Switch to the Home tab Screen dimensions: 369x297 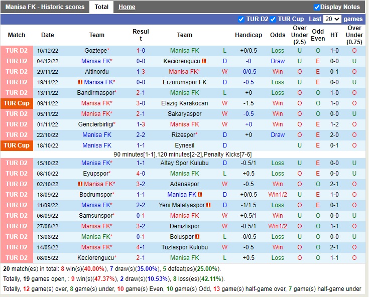coord(127,7)
